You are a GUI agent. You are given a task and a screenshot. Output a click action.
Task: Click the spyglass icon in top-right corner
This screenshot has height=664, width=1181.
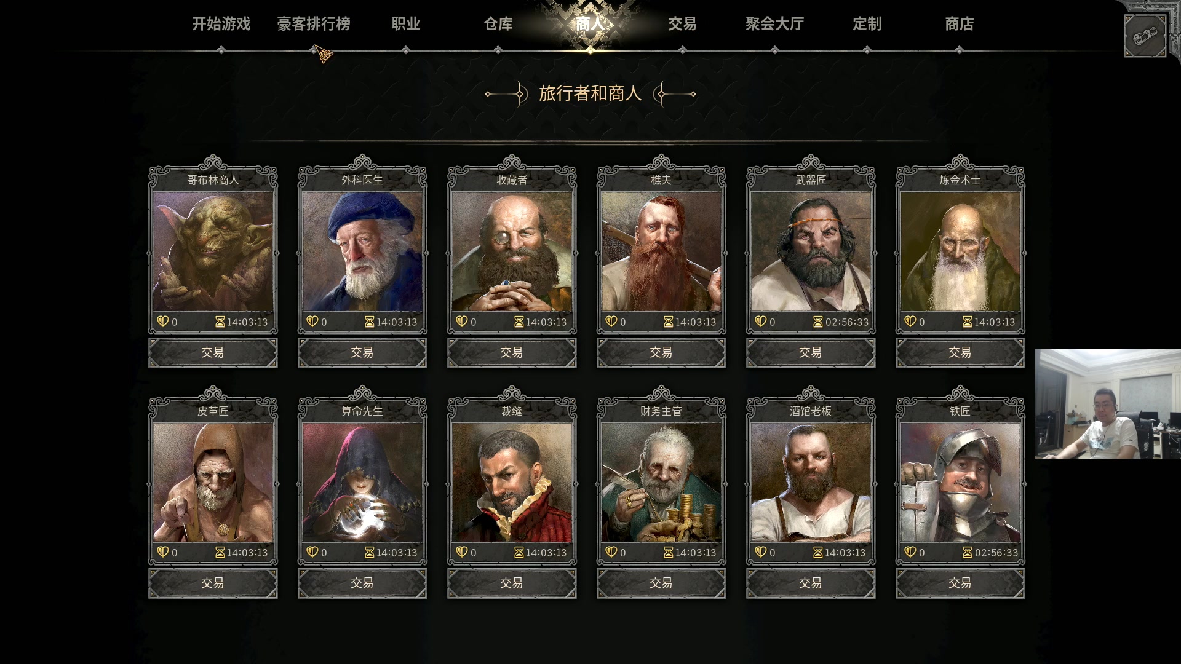tap(1145, 36)
